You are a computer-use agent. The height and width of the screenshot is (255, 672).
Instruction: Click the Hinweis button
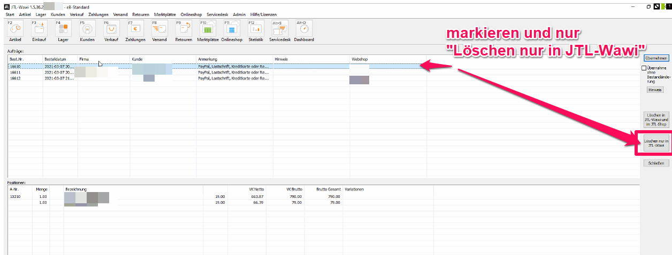(x=655, y=90)
